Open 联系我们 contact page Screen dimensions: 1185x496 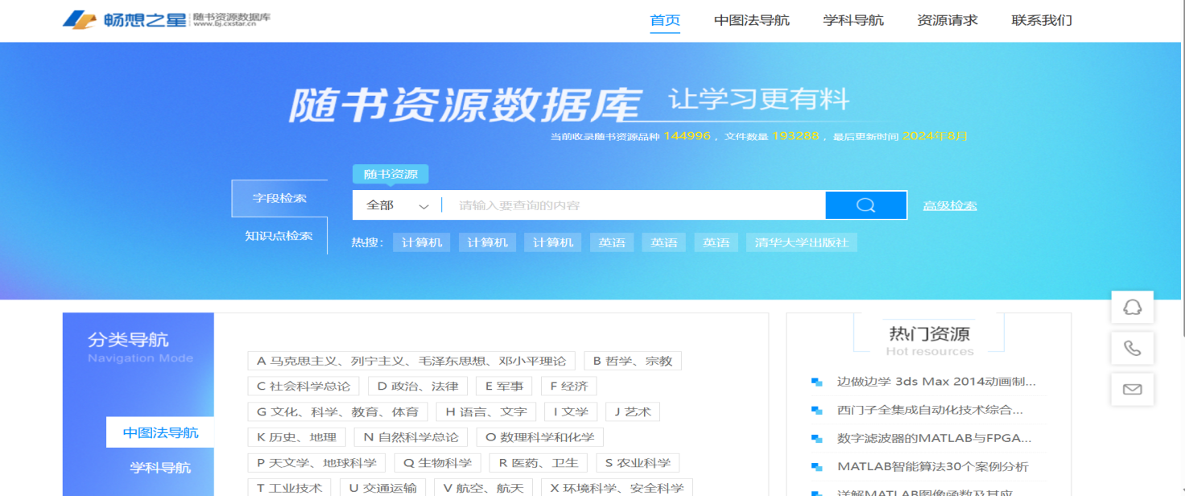pos(1041,20)
